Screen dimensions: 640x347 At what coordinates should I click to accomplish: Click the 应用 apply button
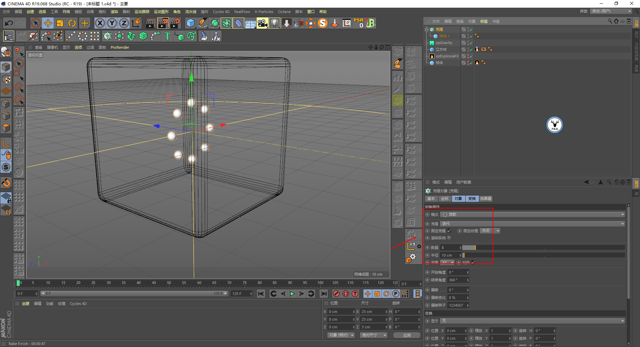pyautogui.click(x=407, y=335)
